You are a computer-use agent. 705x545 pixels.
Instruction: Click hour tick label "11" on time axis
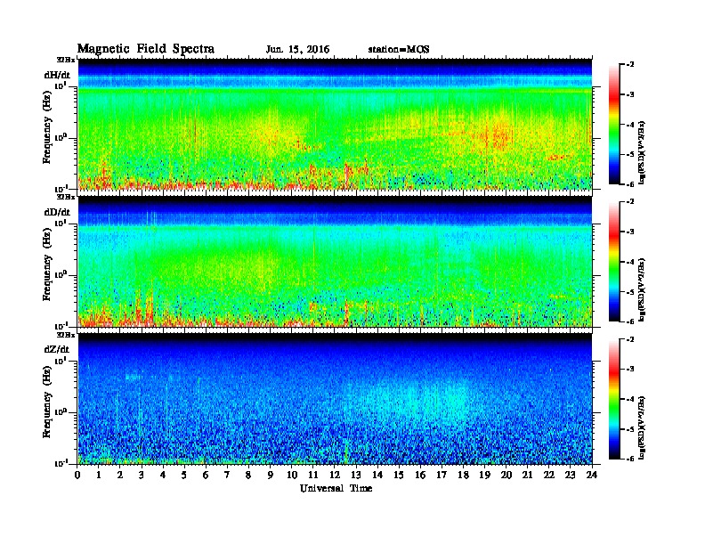[313, 476]
